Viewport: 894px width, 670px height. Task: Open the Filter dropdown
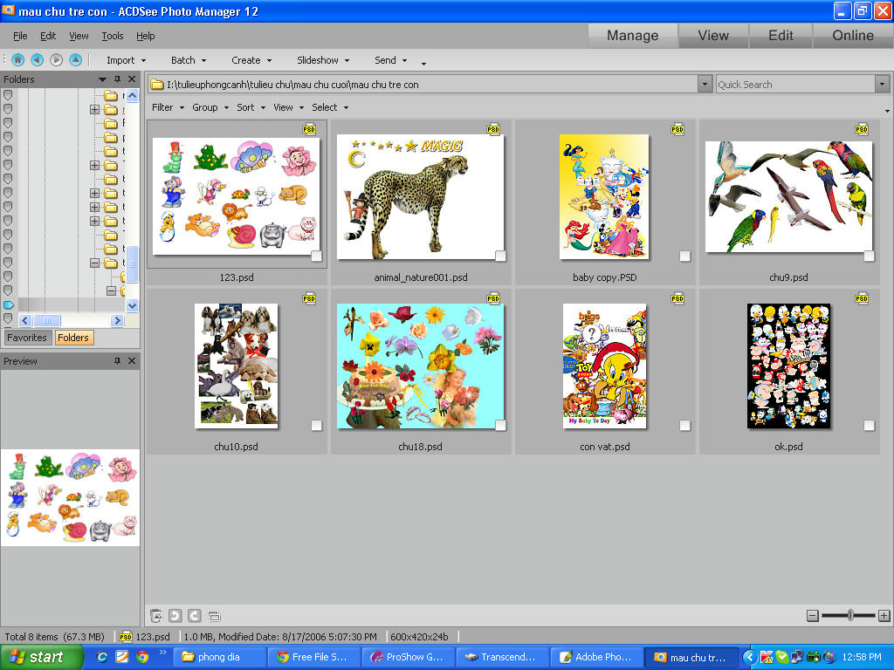(x=168, y=107)
